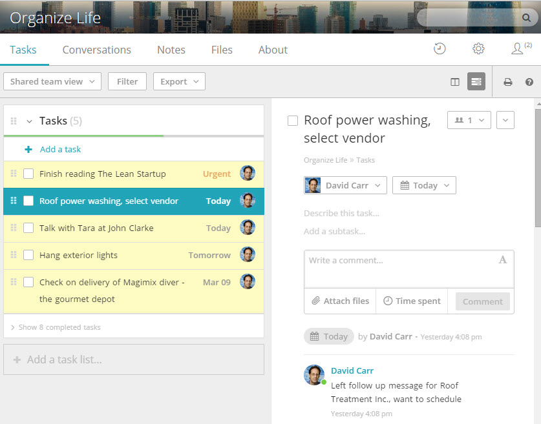The image size is (541, 424).
Task: Open the team members icon
Action: point(518,49)
